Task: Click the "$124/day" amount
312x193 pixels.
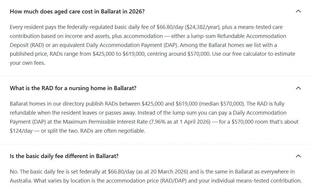Action: 21,131
